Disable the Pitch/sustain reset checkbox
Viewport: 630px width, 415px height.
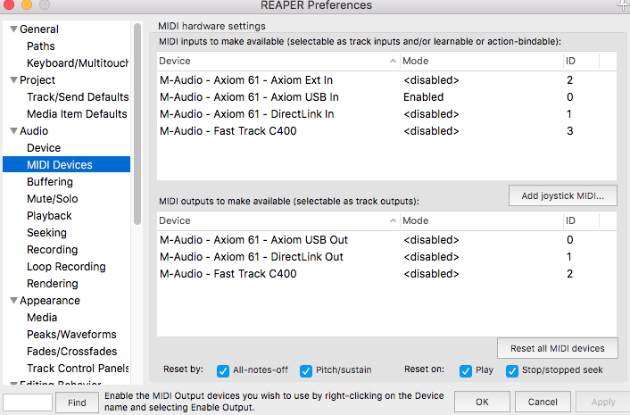tap(306, 370)
